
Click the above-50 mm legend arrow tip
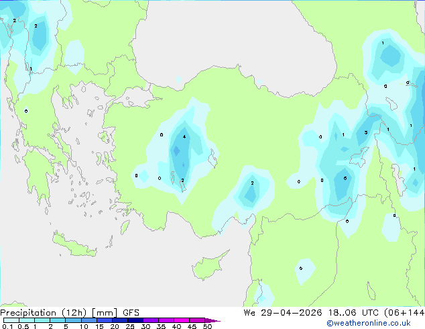point(213,320)
